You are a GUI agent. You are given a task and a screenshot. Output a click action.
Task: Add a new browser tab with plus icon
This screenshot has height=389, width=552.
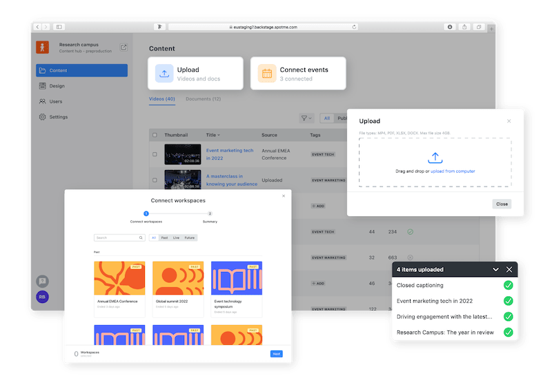click(x=491, y=29)
